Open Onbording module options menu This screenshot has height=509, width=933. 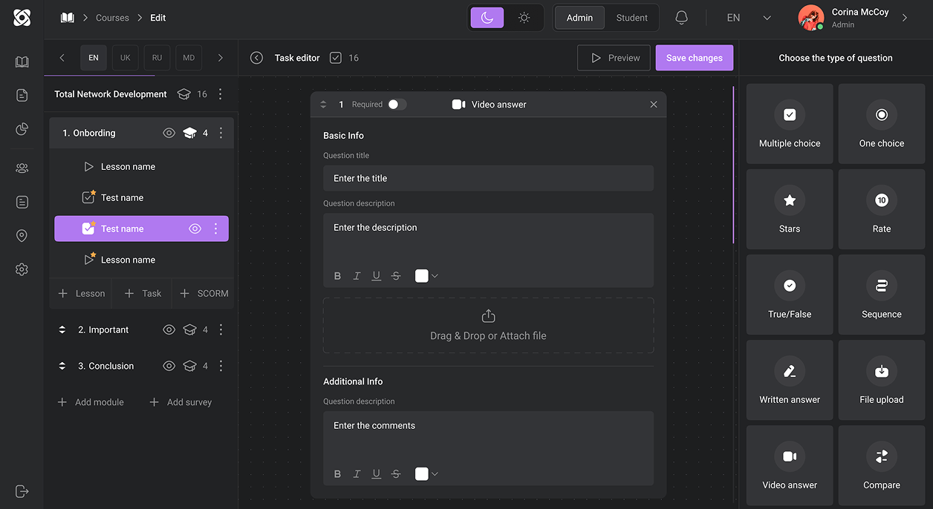(x=221, y=133)
